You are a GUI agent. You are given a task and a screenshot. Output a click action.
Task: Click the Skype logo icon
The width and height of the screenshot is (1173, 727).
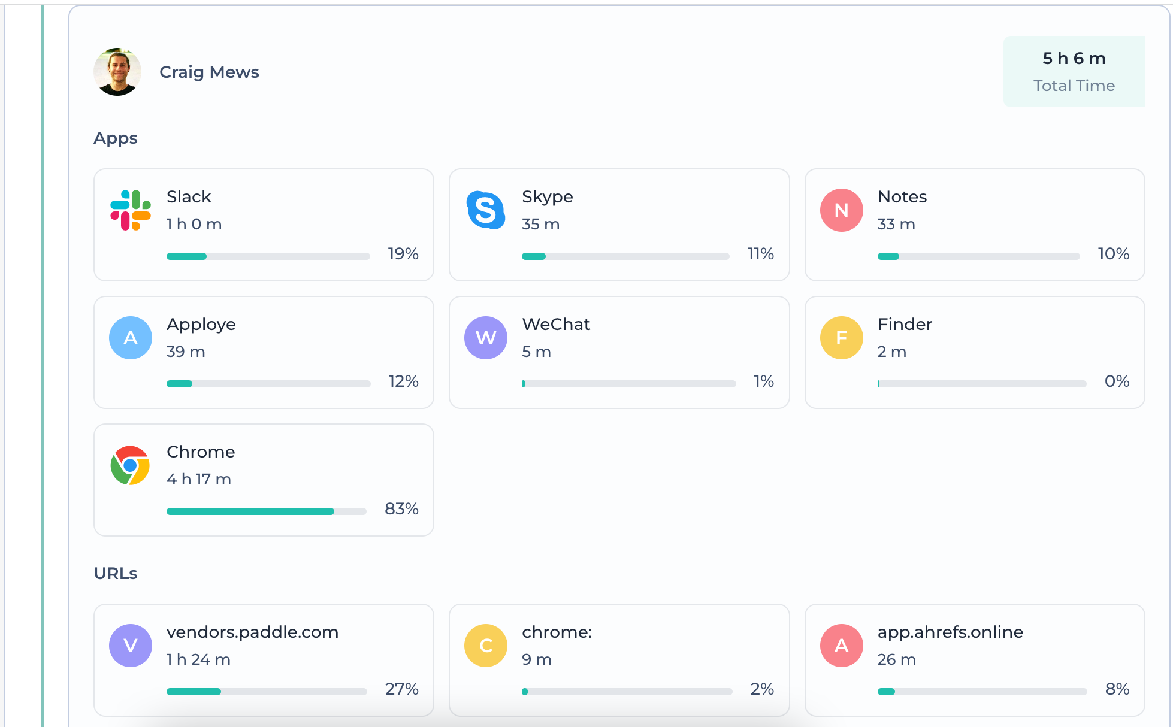pyautogui.click(x=486, y=210)
